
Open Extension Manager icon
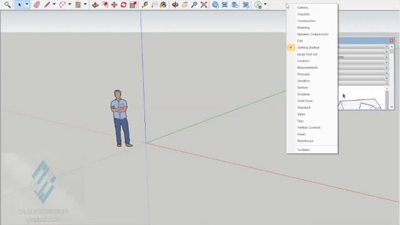[246, 4]
